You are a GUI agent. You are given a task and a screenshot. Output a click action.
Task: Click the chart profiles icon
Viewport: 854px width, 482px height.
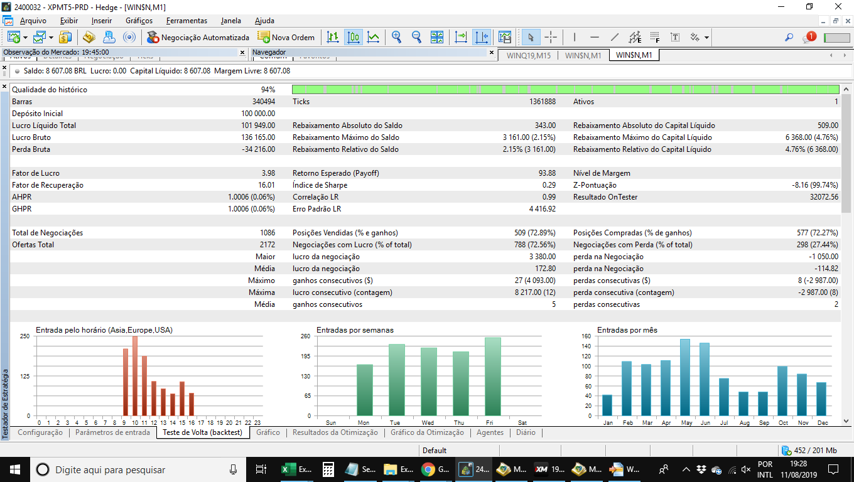(40, 37)
